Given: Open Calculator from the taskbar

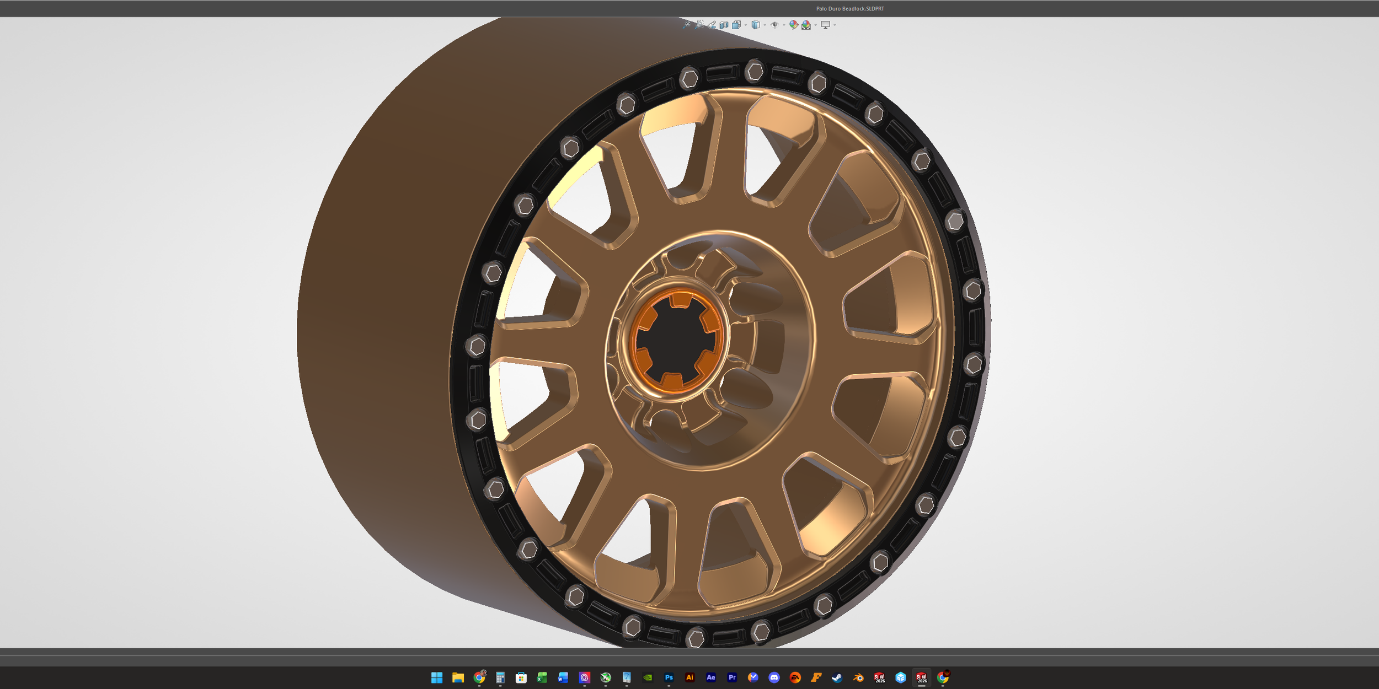Looking at the screenshot, I should click(500, 677).
